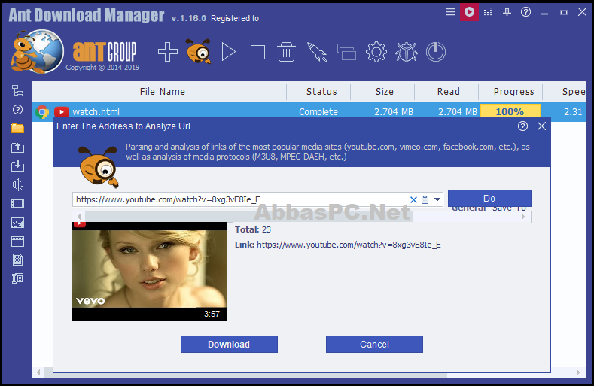Pin the window with the pin icon
Image resolution: width=594 pixels, height=386 pixels.
click(x=507, y=12)
